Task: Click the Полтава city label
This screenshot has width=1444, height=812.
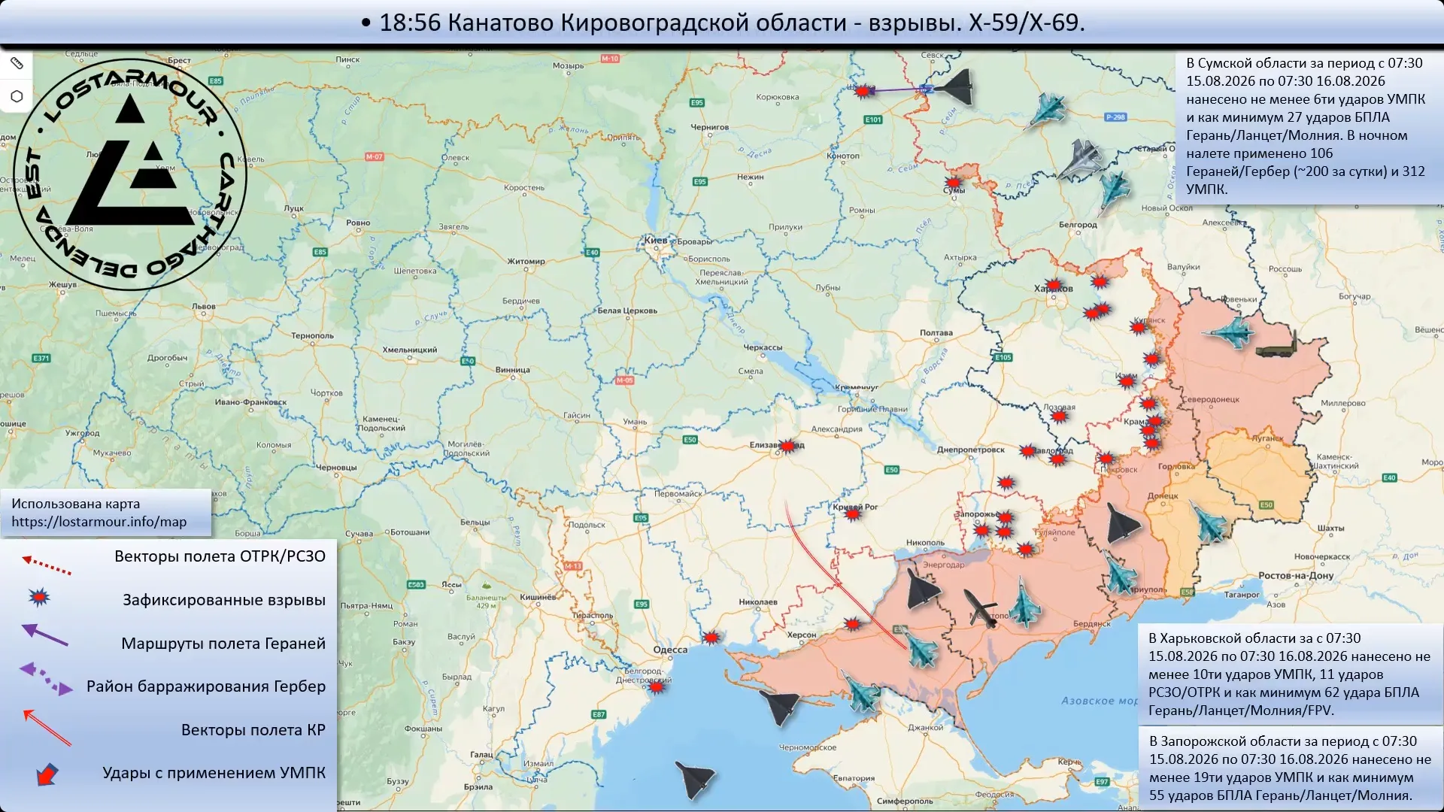Action: [x=936, y=333]
